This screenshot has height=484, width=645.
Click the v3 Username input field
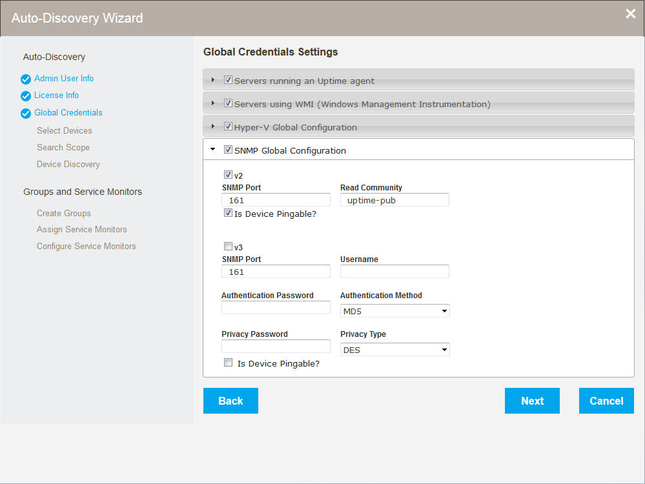[394, 272]
